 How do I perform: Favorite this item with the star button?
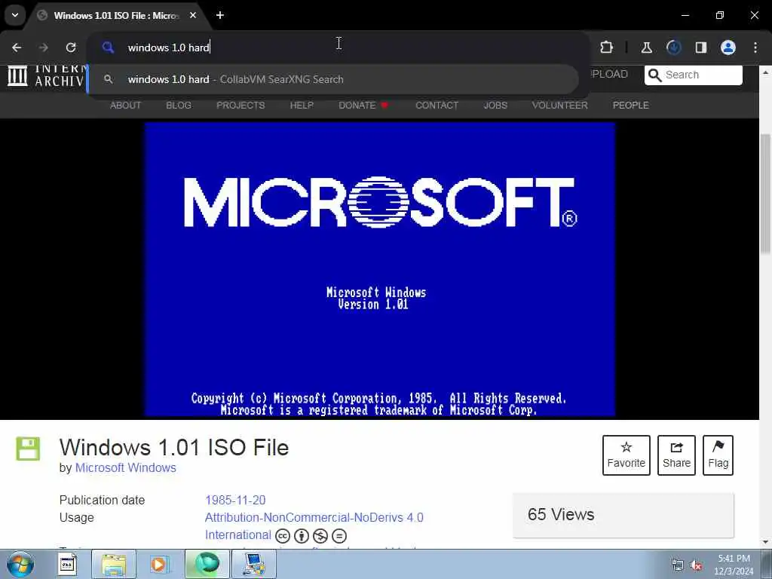coord(626,455)
